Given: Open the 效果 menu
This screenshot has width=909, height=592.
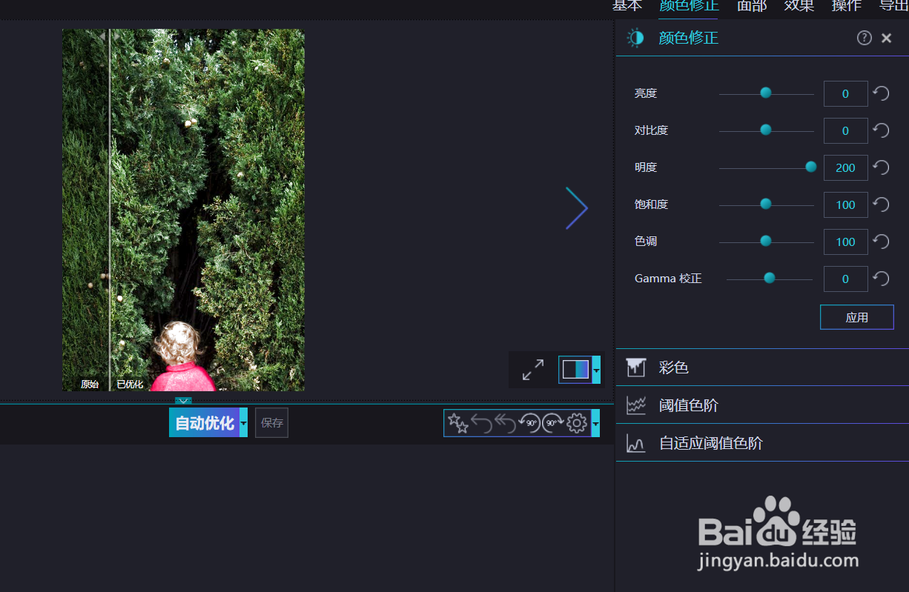Looking at the screenshot, I should 799,6.
